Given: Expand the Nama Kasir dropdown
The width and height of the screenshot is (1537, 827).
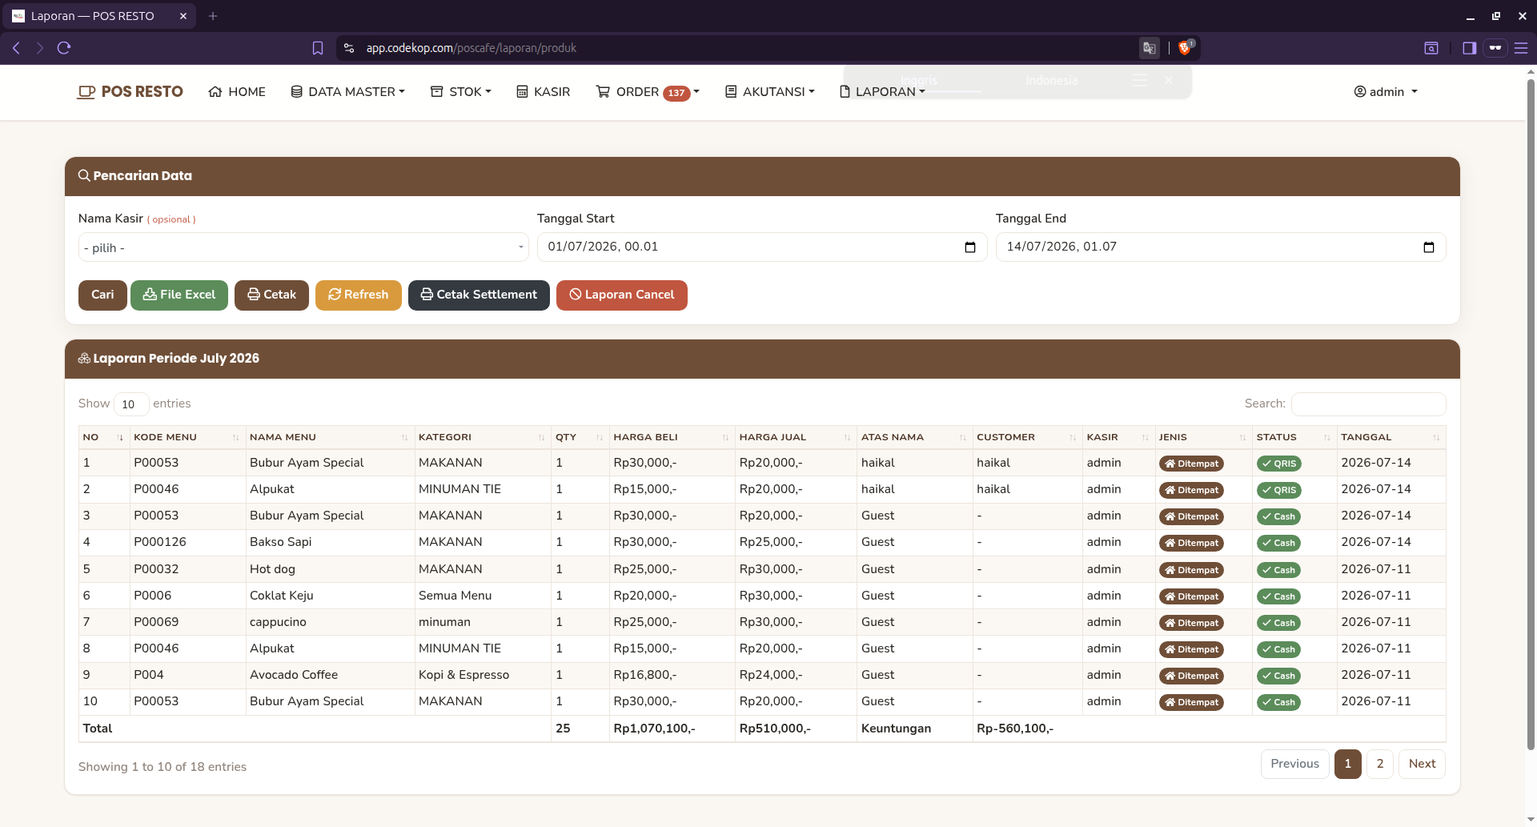Looking at the screenshot, I should click(x=303, y=247).
